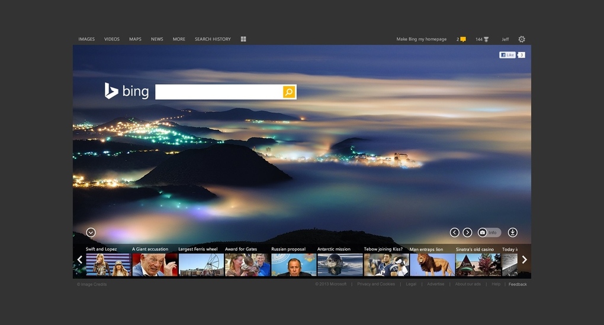This screenshot has height=325, width=604.
Task: Click inside the Bing search box
Action: coord(219,92)
